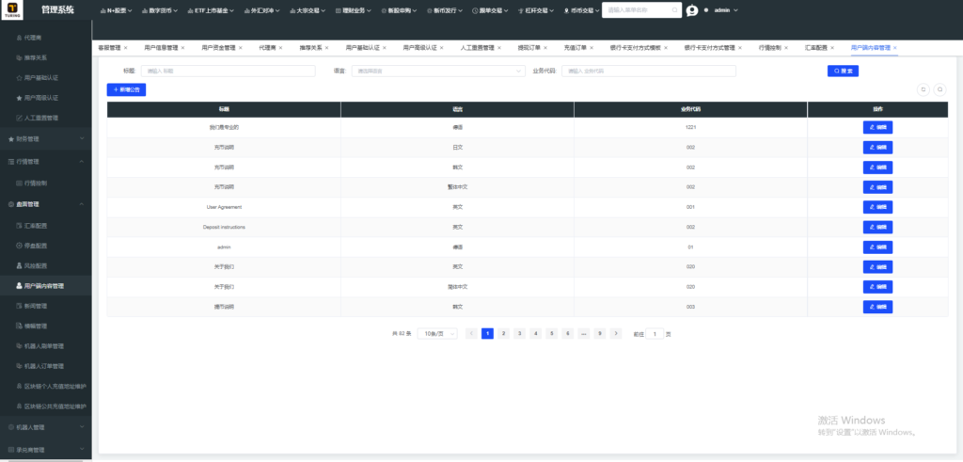Open the 外汇对冲 top menu dropdown
The width and height of the screenshot is (963, 462).
[261, 10]
